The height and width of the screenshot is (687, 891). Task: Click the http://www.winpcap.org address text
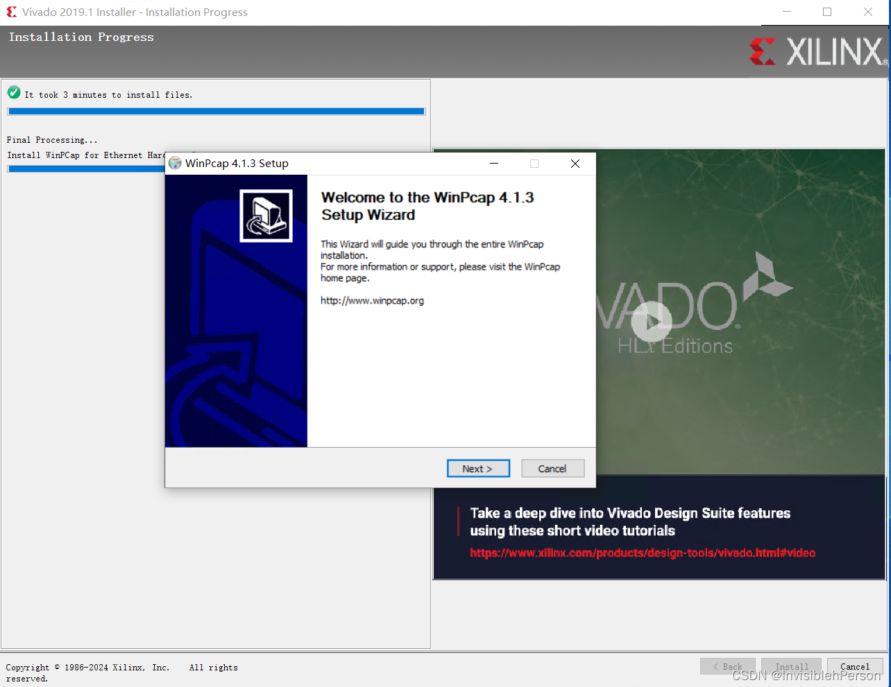(372, 301)
